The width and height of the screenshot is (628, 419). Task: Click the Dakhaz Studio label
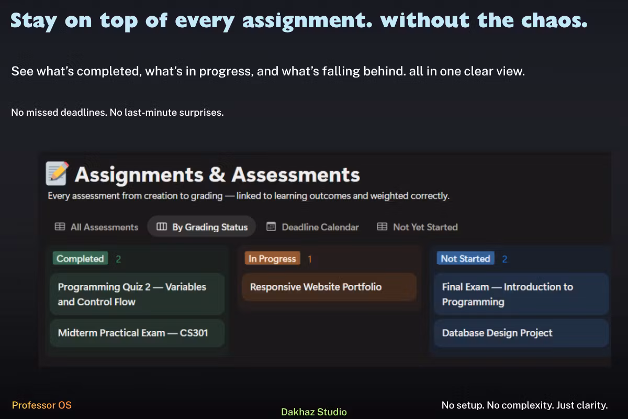[314, 412]
